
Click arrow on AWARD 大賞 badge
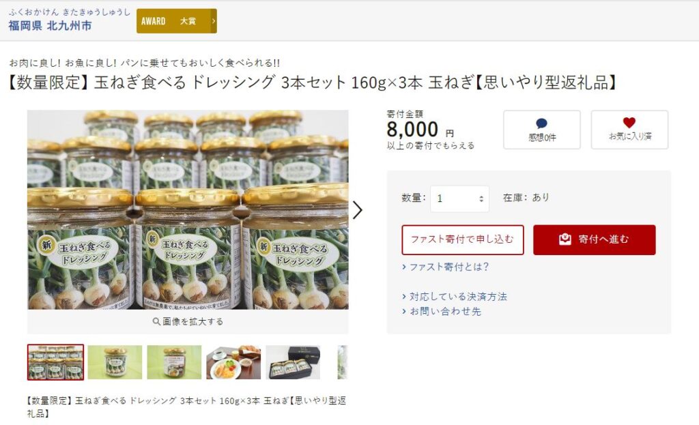(214, 21)
